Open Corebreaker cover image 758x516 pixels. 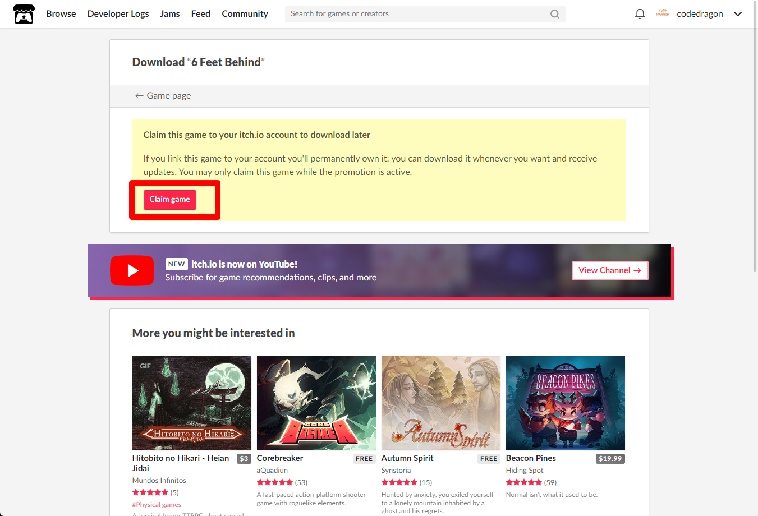[x=316, y=403]
